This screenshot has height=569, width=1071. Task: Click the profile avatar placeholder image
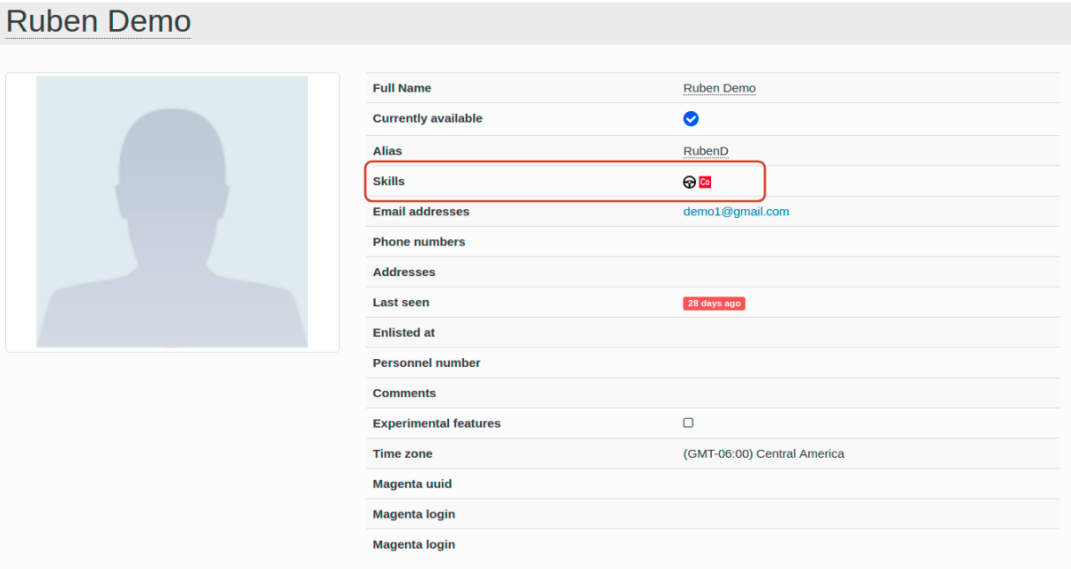[172, 212]
